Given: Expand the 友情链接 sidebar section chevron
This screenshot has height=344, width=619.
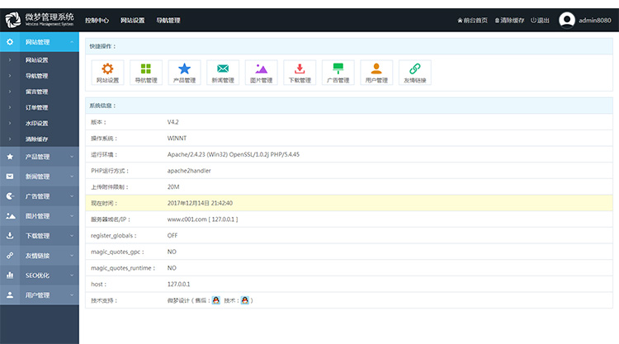Looking at the screenshot, I should click(x=72, y=255).
